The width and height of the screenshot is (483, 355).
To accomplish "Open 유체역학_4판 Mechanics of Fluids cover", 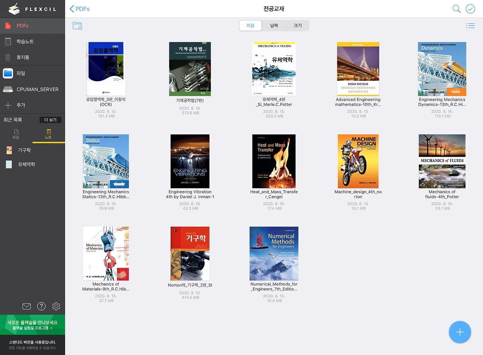I will pos(274,69).
